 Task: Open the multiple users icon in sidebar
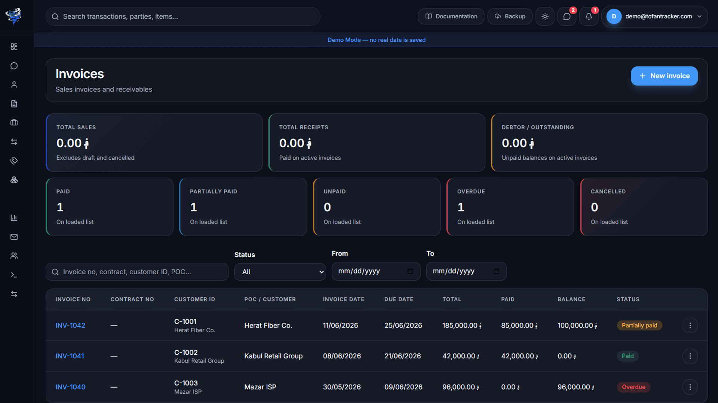tap(14, 256)
